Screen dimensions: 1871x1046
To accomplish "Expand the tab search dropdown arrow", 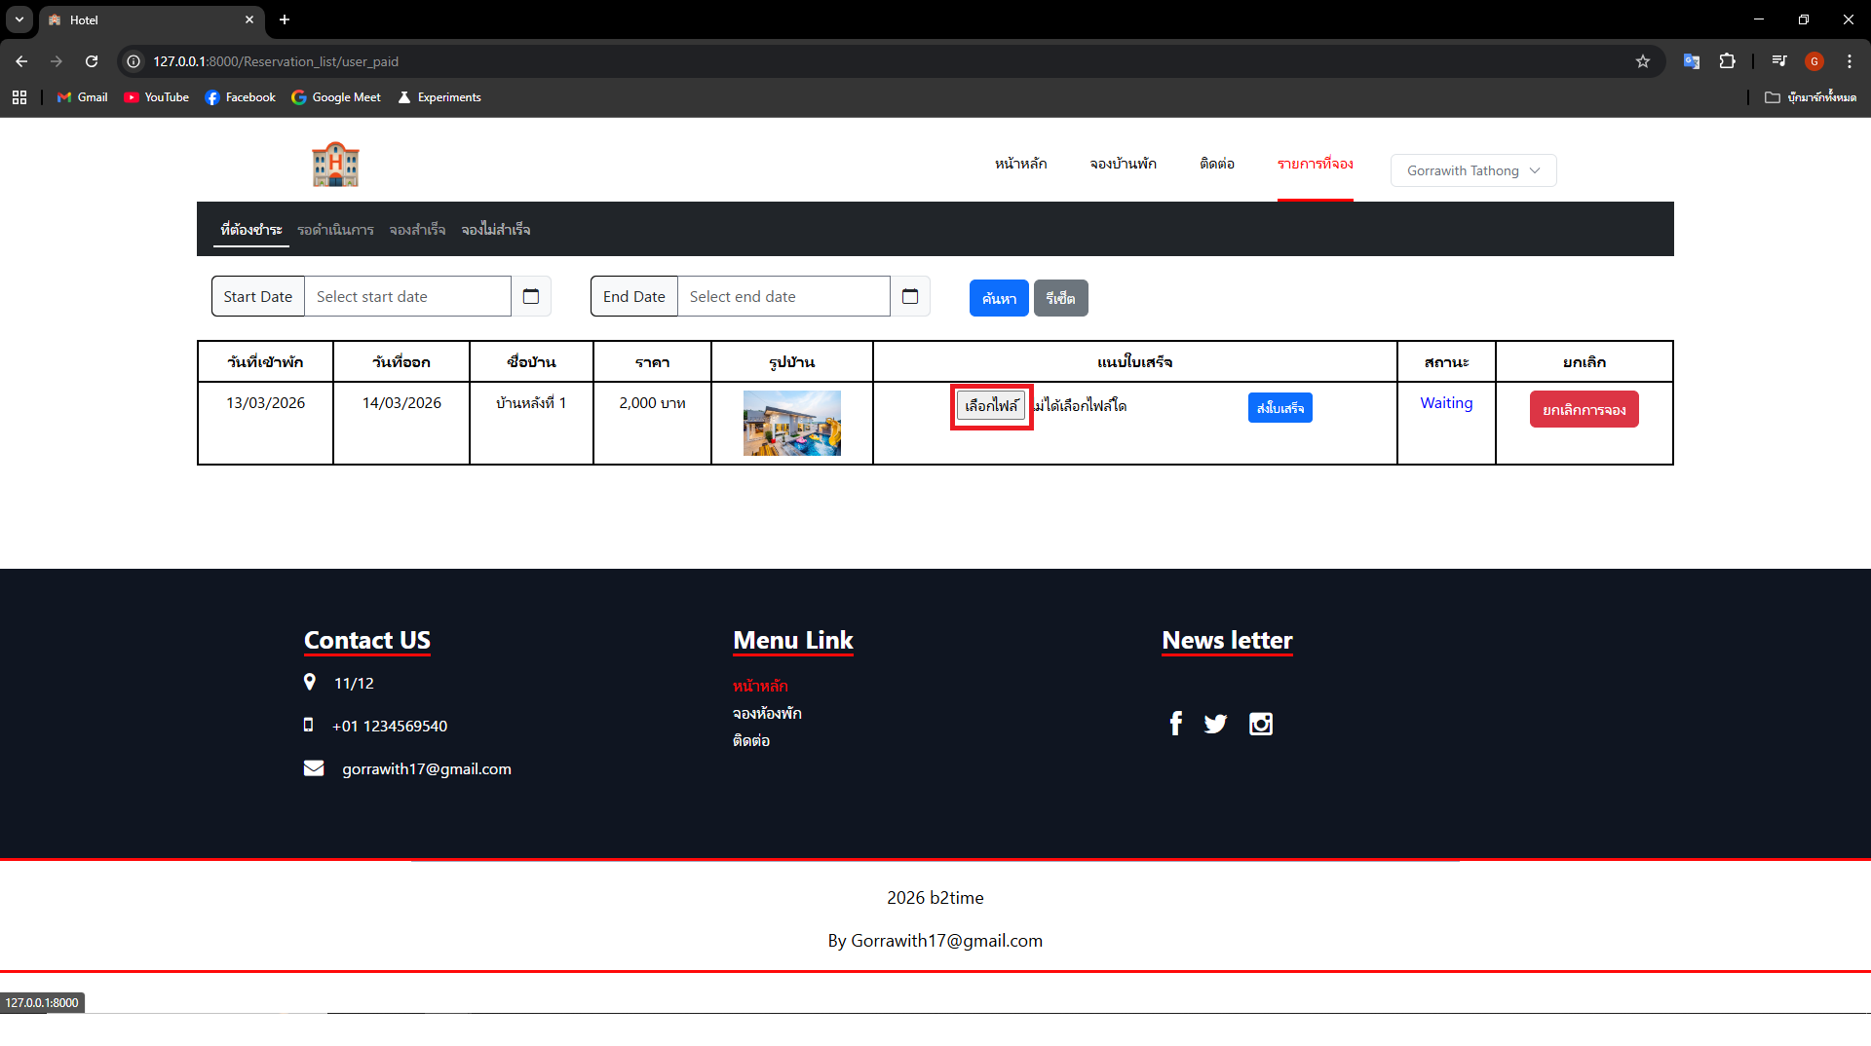I will [x=19, y=19].
